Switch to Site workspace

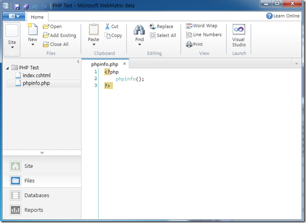(42, 166)
